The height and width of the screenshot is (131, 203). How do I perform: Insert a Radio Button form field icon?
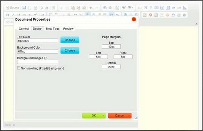[x=151, y=7]
